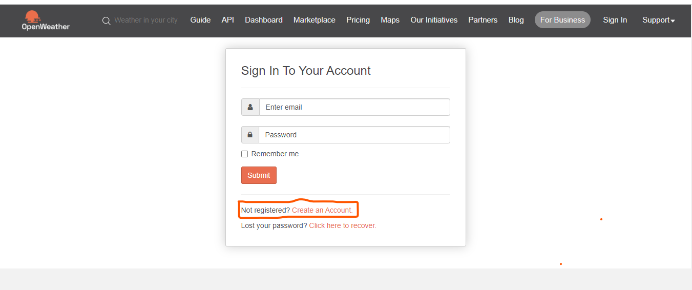Open the Marketplace navigation link
Screen dimensions: 692x290
coord(314,20)
